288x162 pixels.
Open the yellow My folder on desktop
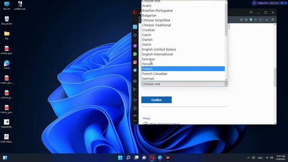coord(7,35)
